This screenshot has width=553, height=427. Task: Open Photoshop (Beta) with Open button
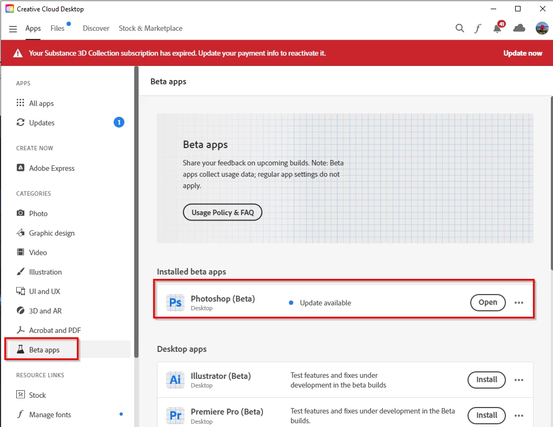point(488,302)
